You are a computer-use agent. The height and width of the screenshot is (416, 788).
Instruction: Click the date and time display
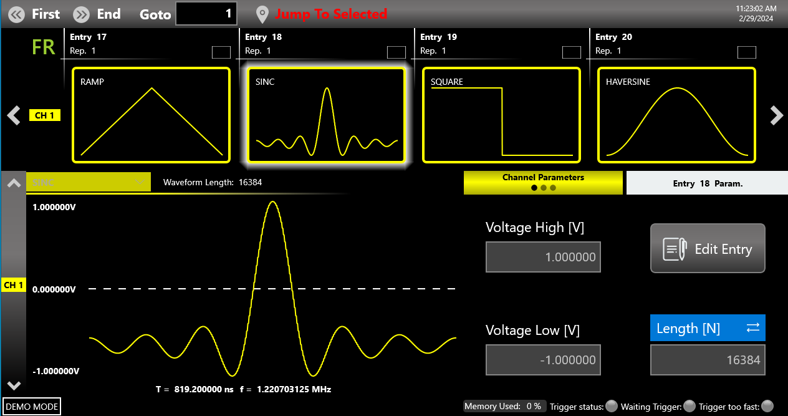coord(756,14)
